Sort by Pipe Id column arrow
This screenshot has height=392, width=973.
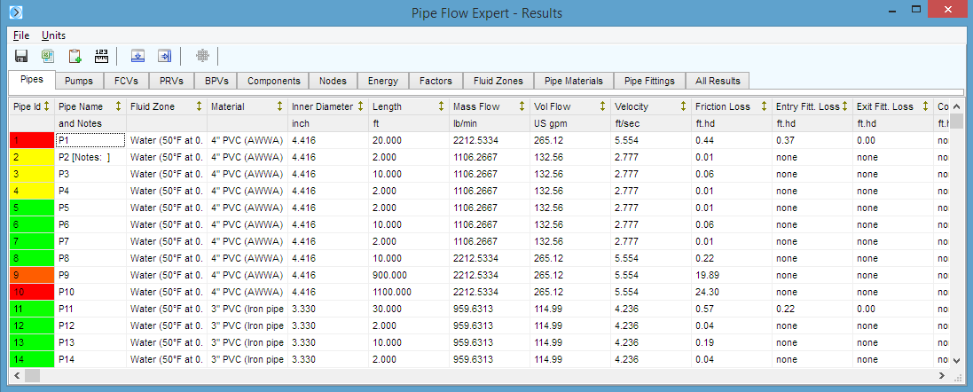click(x=46, y=106)
